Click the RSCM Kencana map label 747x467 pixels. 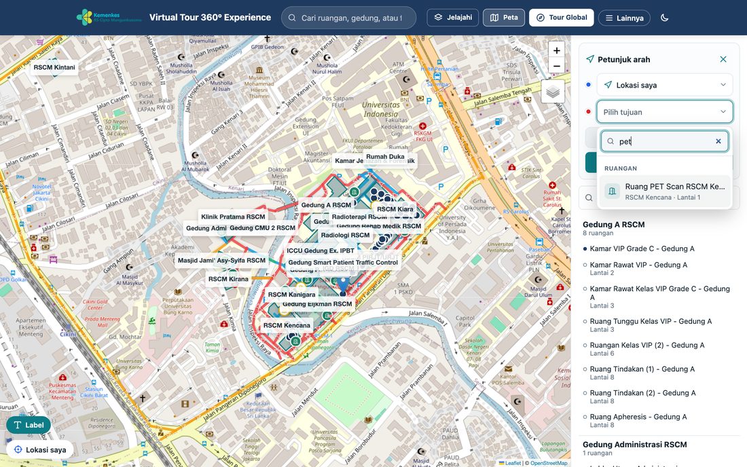[x=287, y=325]
